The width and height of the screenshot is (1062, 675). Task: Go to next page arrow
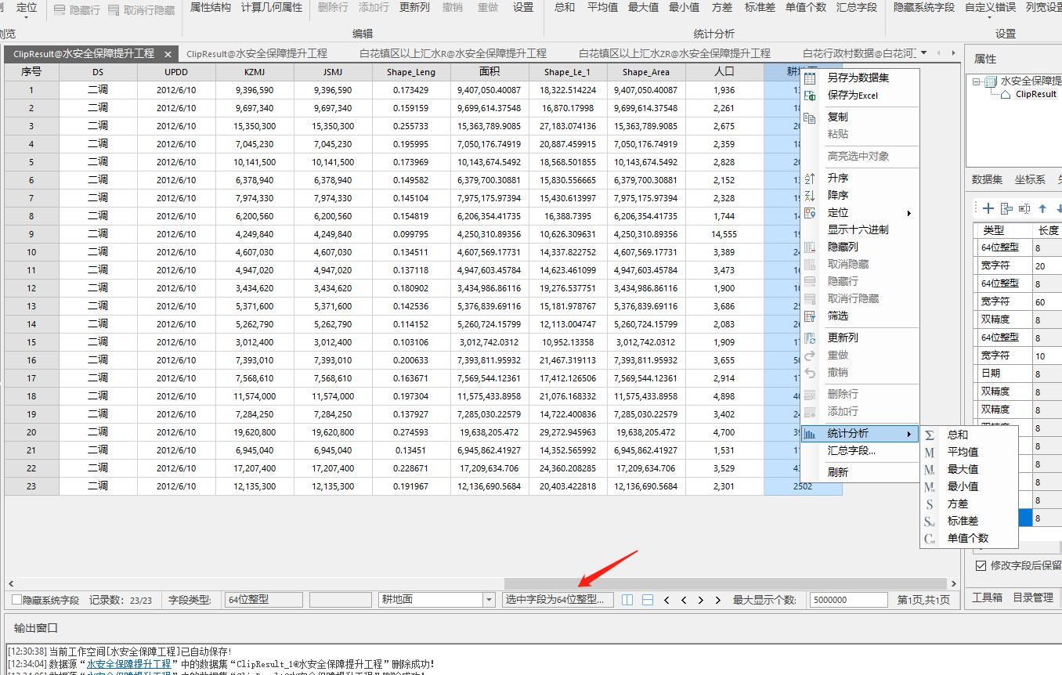point(701,600)
